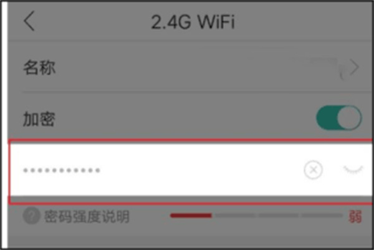Image resolution: width=374 pixels, height=250 pixels.
Task: Tap the 加密 label text
Action: pos(39,118)
